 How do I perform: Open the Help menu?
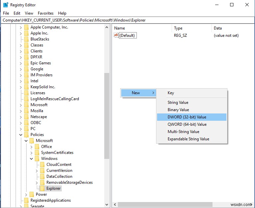click(x=62, y=13)
